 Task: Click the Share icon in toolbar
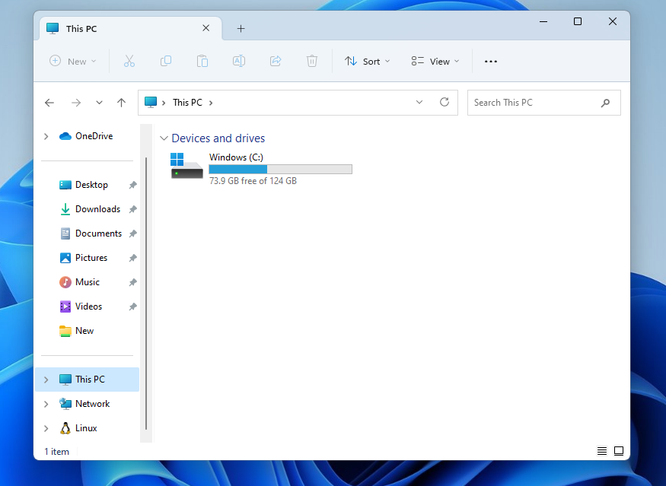276,61
